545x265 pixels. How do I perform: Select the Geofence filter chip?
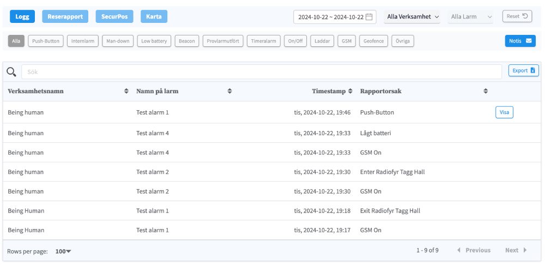coord(374,41)
